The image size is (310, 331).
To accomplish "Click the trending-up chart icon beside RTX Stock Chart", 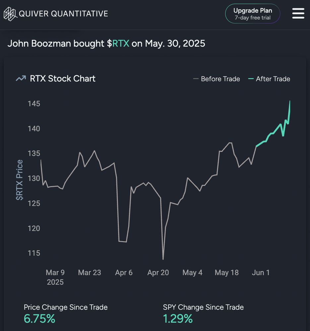I will [21, 78].
